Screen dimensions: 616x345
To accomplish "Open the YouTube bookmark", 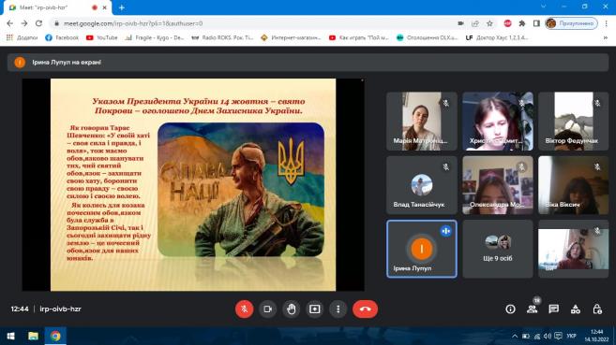I will point(102,37).
